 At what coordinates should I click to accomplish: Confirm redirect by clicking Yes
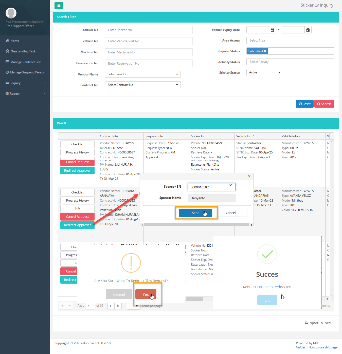coord(146,294)
